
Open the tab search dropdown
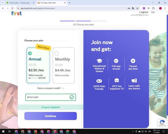pyautogui.click(x=3, y=3)
